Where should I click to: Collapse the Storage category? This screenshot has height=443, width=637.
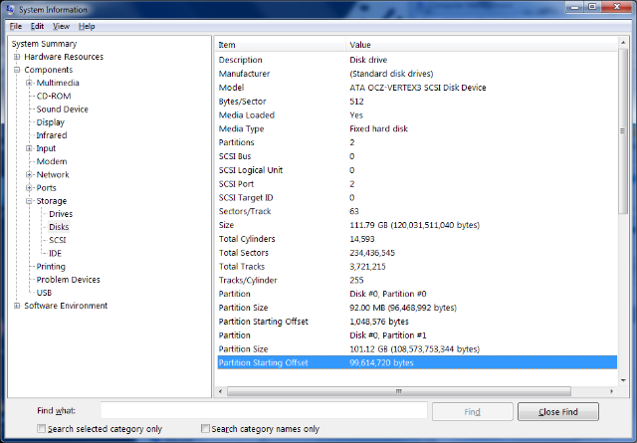point(30,201)
